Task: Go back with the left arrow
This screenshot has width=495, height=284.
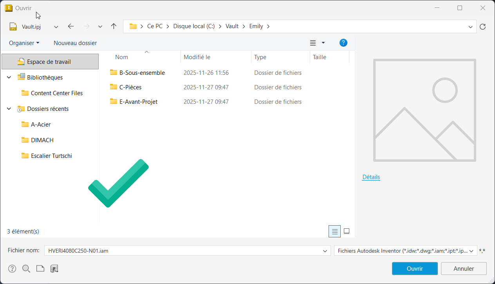Action: [70, 27]
